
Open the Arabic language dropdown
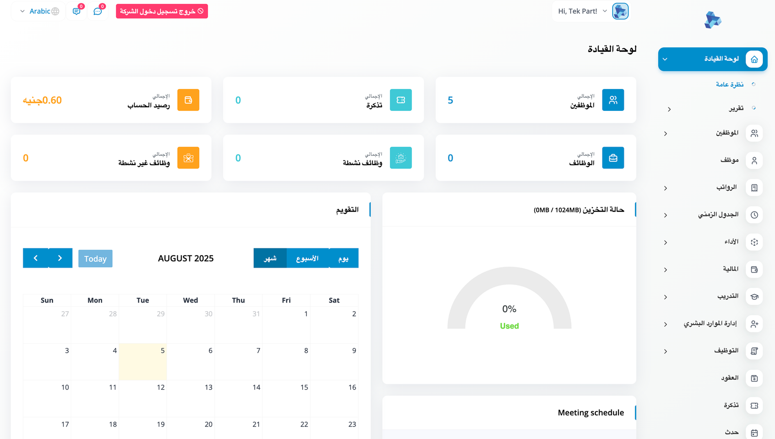coord(38,11)
